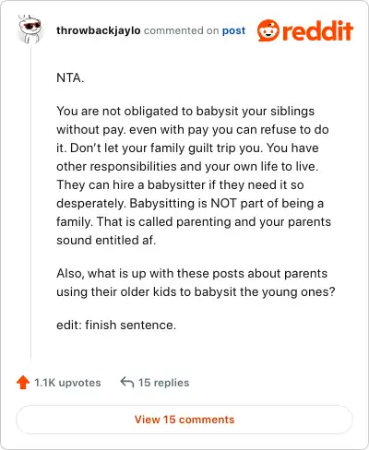Click the 'Babysitting is NOT part' sentence
This screenshot has height=450, width=369.
(x=227, y=203)
